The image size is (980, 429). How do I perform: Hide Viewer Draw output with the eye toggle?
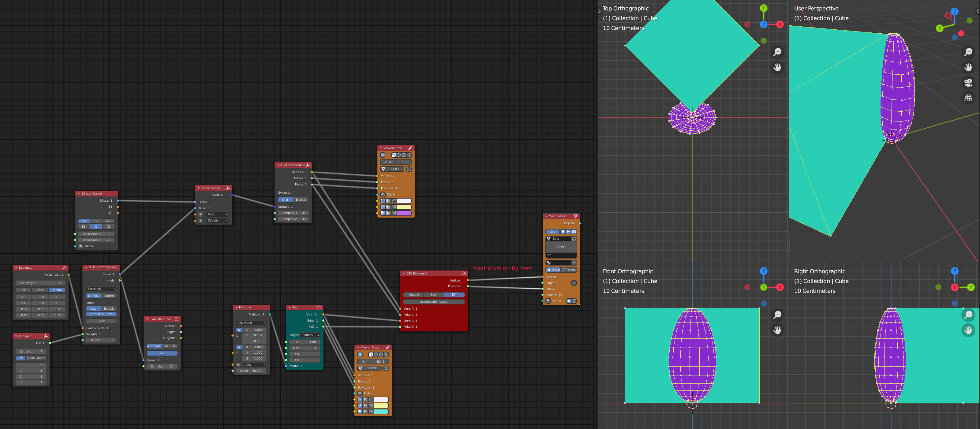(x=383, y=155)
